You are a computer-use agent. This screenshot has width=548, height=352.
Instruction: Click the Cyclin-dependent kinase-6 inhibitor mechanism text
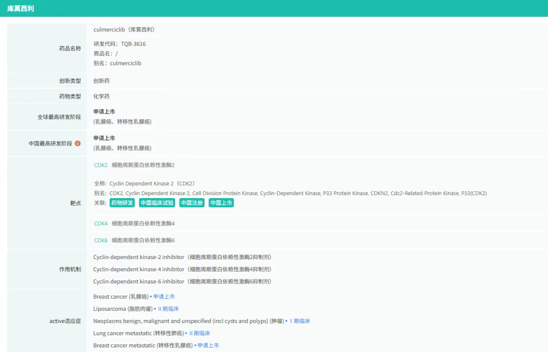point(139,281)
